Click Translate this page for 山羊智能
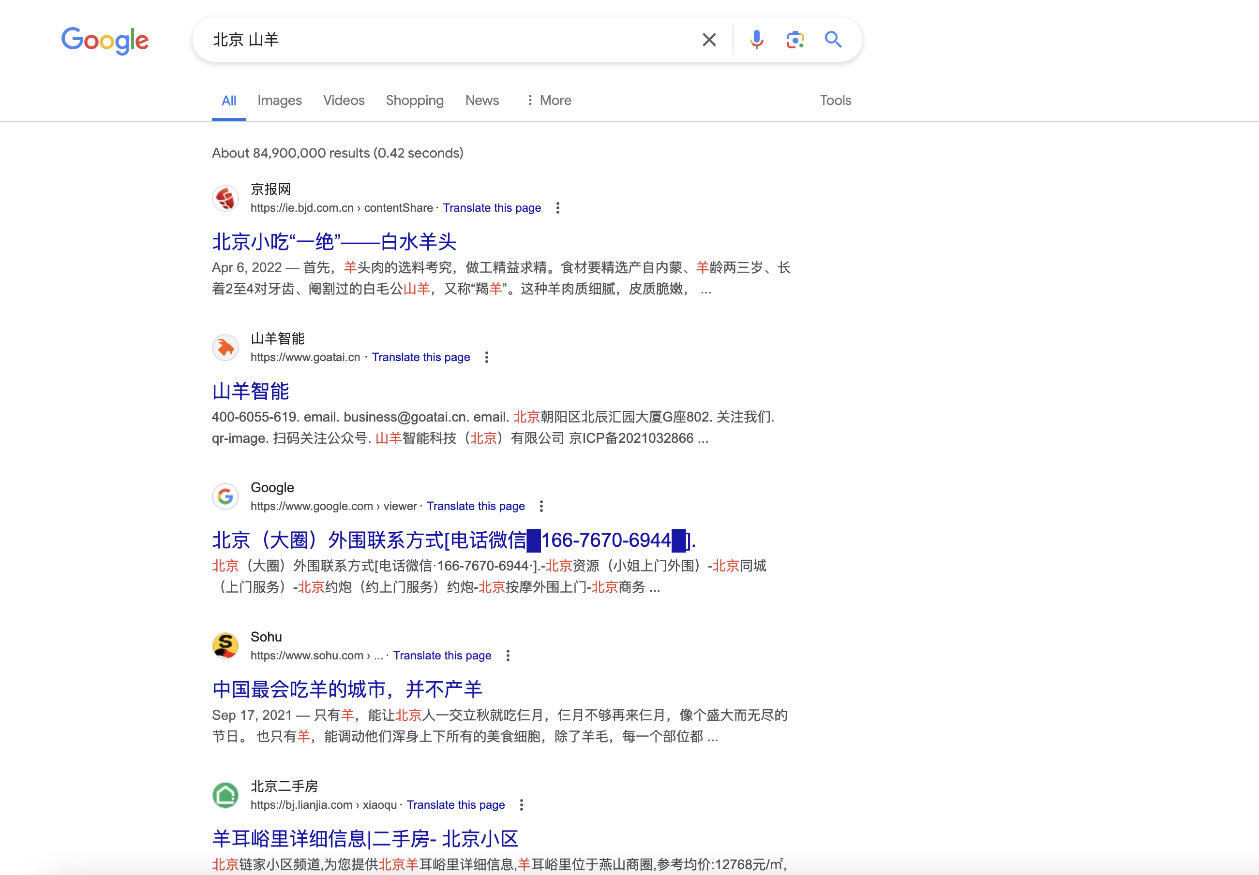This screenshot has width=1259, height=875. pyautogui.click(x=420, y=357)
